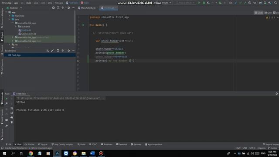
Task: Hide the Bookmarks panel with minus icon
Action: pos(73,51)
